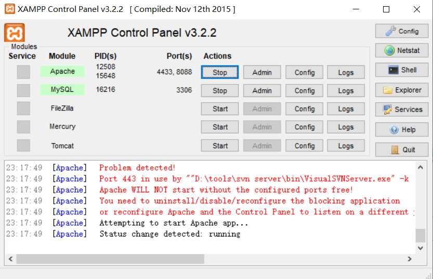View Apache Logs
This screenshot has height=279, width=433.
346,72
